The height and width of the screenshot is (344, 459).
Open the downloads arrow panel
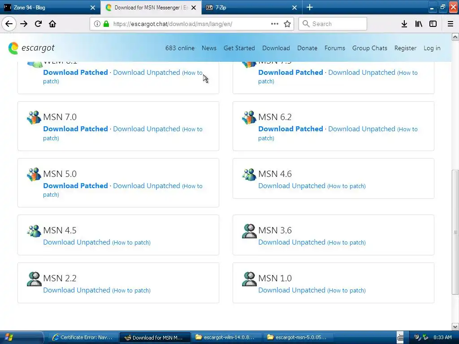[404, 24]
